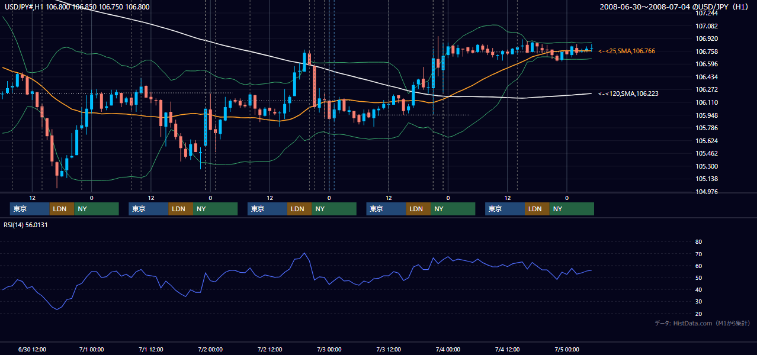Click price axis value 106.920

(707, 38)
